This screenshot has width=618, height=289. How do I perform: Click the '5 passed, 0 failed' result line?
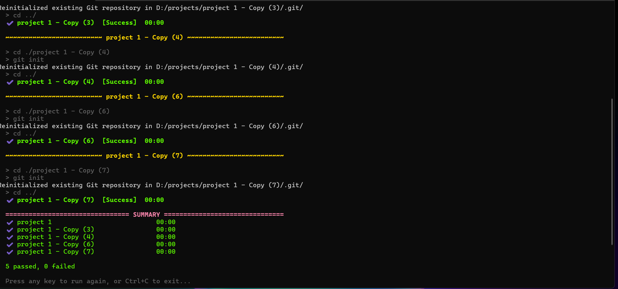click(40, 266)
